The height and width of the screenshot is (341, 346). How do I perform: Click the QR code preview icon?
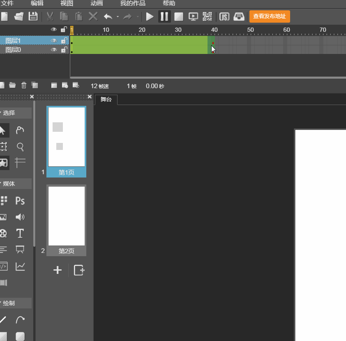208,17
